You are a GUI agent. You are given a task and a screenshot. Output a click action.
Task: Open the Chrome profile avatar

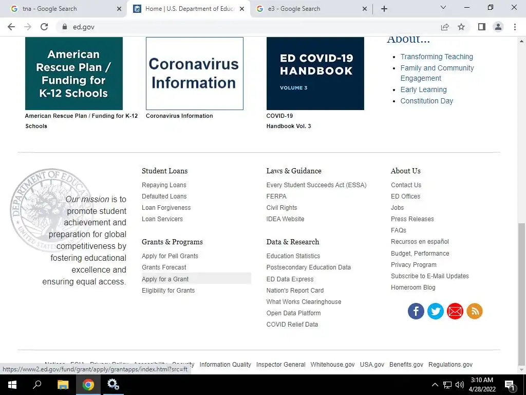[x=498, y=27]
